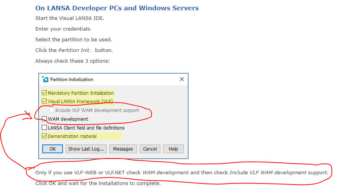Image resolution: width=340 pixels, height=193 pixels.
Task: Click text 'Select the partition to be used.'
Action: (x=74, y=39)
